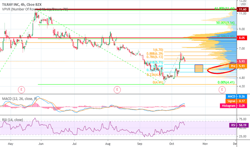Click the VPVR indicator legend

pyautogui.click(x=35, y=9)
